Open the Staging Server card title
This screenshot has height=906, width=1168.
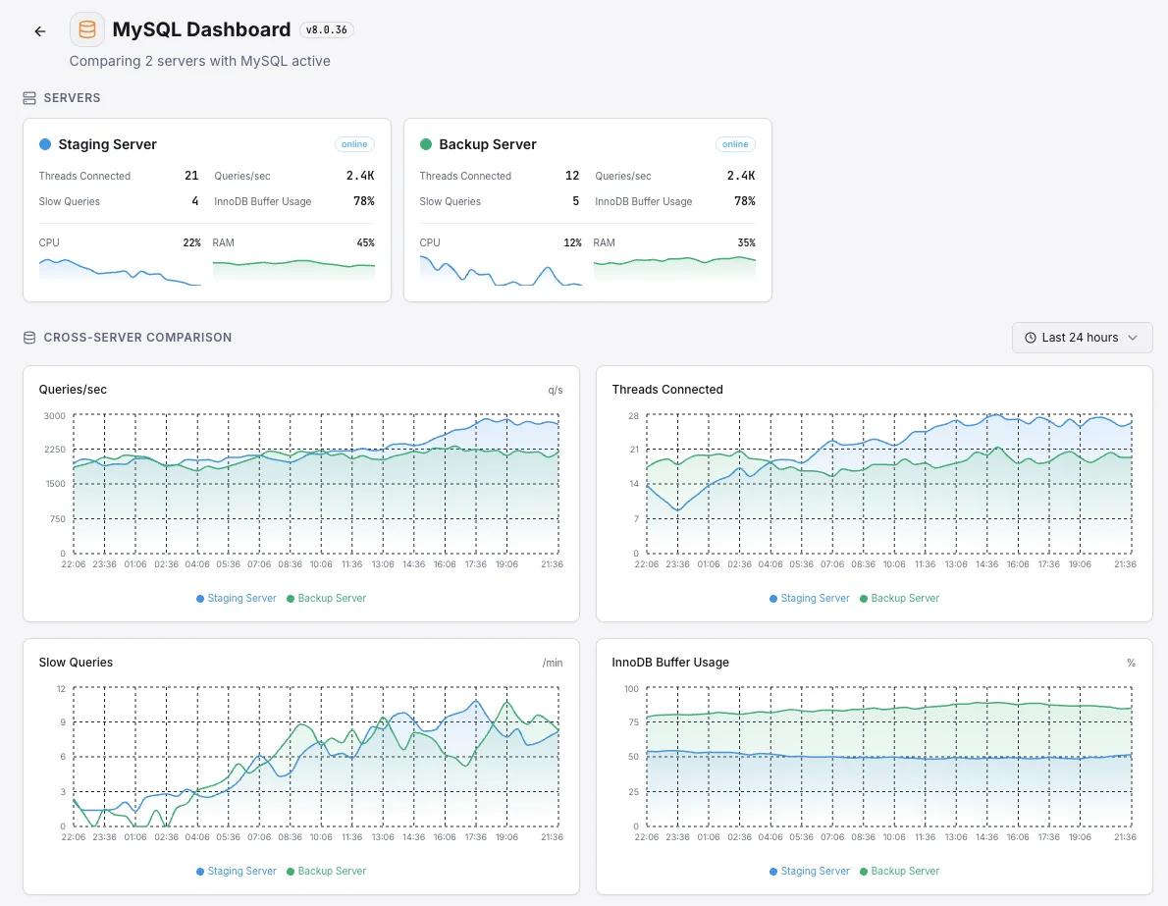pos(107,144)
